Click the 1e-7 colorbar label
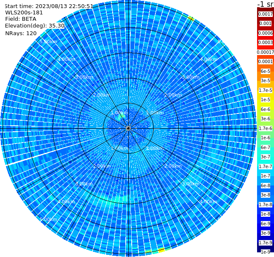The height and width of the screenshot is (257, 274). pos(265,176)
